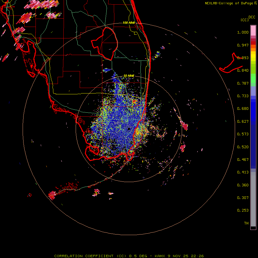Click the 0.413 scale value
Screen dimensions: 258x258
243,172
